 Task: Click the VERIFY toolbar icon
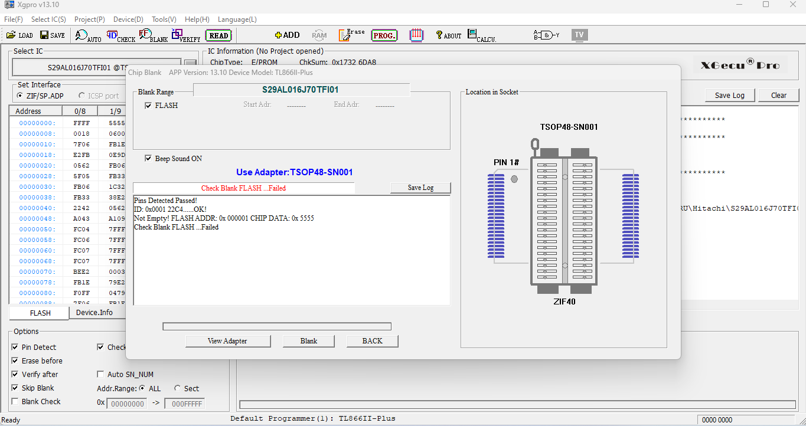pos(186,35)
